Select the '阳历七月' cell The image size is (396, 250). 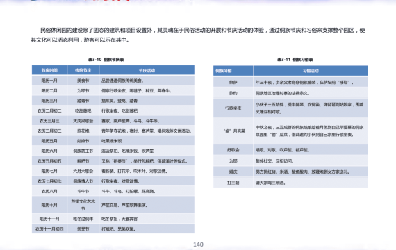click(x=49, y=171)
